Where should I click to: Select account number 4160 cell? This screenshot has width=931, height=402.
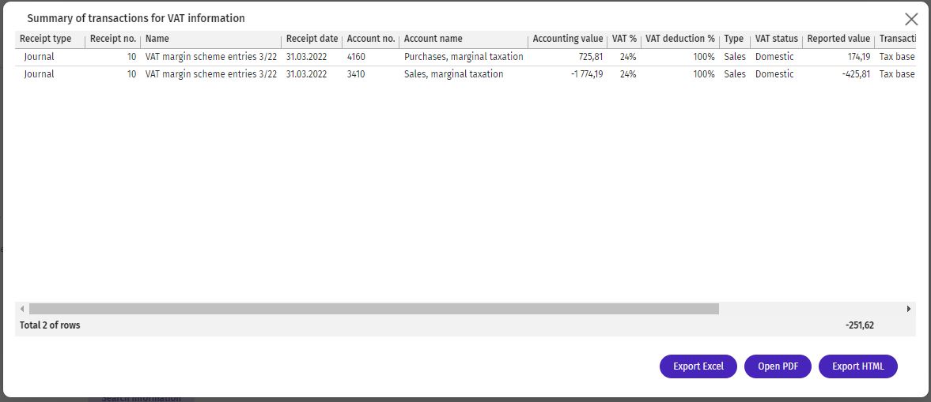356,57
